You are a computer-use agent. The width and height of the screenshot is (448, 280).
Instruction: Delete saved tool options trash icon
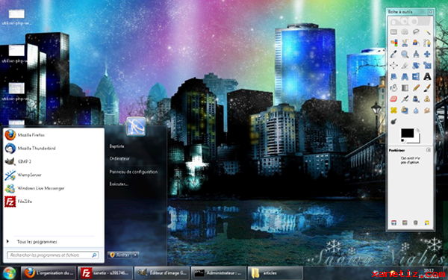tap(416, 223)
